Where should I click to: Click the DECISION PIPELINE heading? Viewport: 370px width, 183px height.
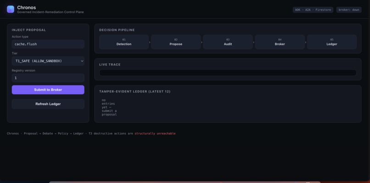[117, 30]
